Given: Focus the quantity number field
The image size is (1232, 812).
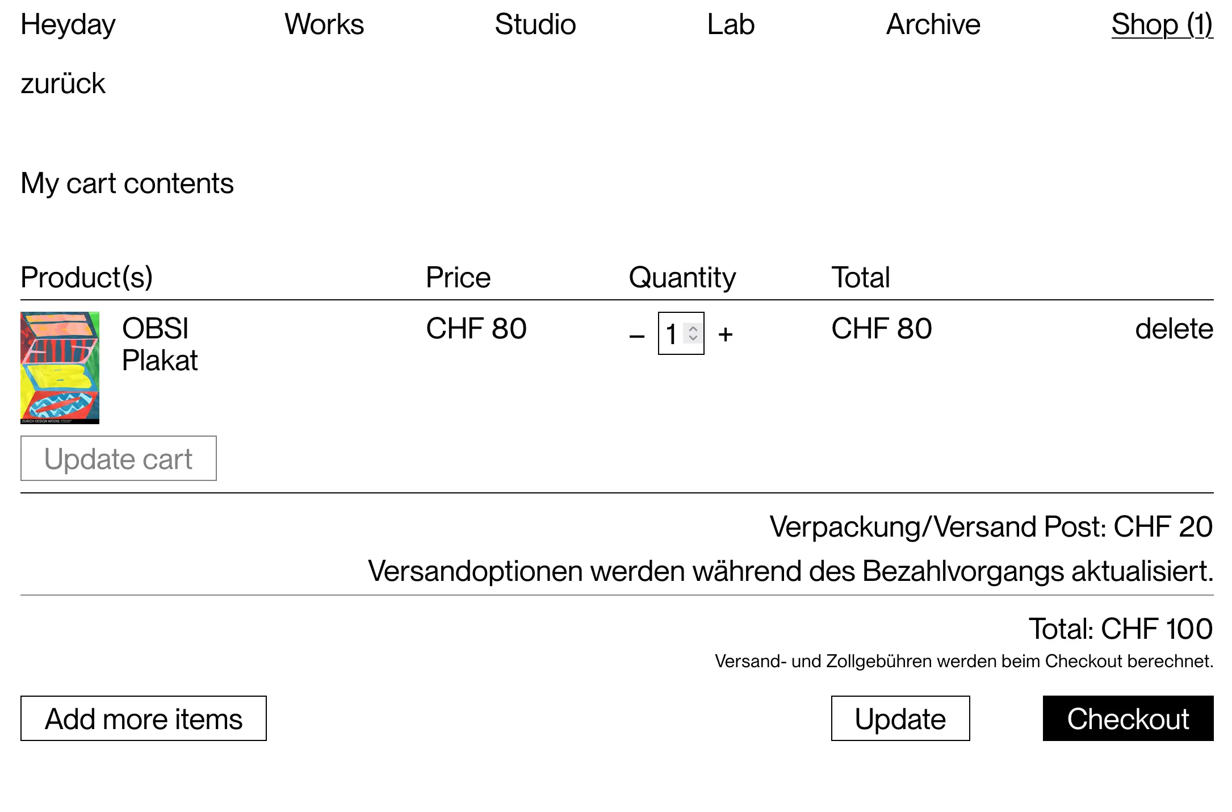Looking at the screenshot, I should click(x=672, y=334).
